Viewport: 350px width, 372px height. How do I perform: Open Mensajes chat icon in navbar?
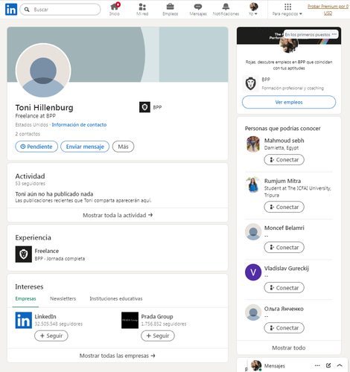[198, 9]
